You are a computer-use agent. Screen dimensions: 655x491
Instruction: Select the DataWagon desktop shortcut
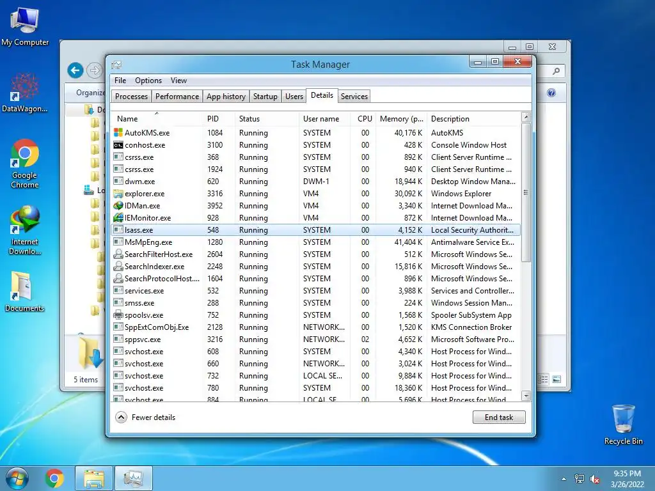[25, 93]
